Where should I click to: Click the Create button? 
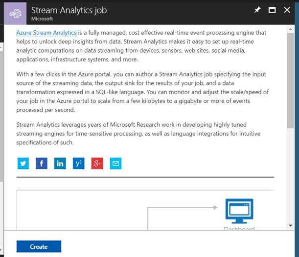[39, 247]
